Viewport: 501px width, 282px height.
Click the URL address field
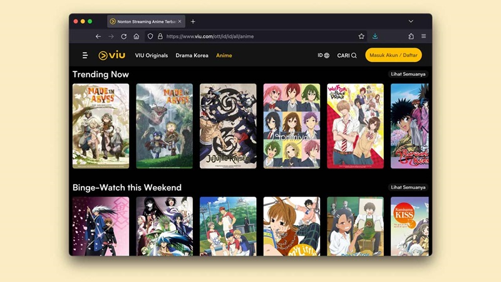click(x=256, y=36)
